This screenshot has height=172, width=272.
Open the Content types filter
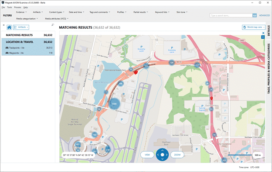pyautogui.click(x=57, y=12)
